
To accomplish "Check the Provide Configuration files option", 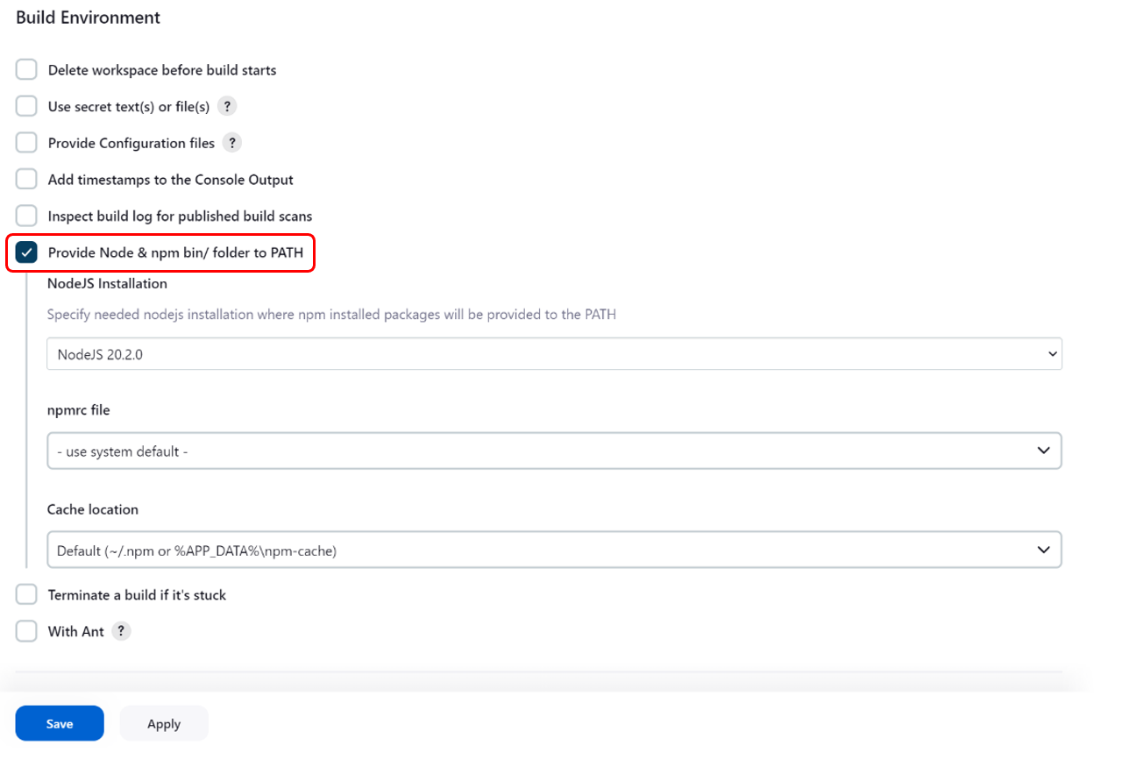I will (26, 143).
